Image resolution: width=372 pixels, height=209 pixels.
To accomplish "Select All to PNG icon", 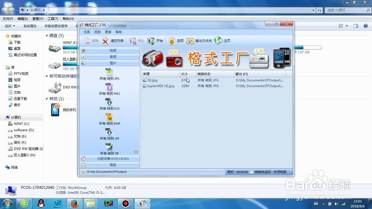I will point(109,87).
